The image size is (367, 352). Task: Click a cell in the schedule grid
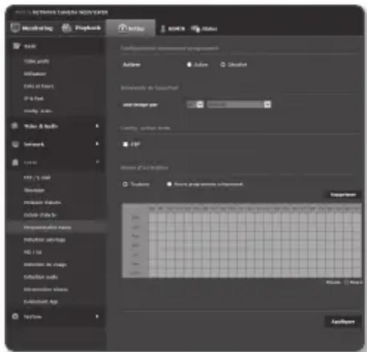[239, 239]
